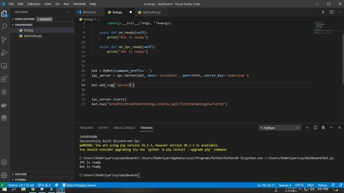Close the terminal panel

tap(339, 128)
